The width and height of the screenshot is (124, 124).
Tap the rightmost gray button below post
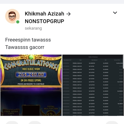click(x=112, y=123)
